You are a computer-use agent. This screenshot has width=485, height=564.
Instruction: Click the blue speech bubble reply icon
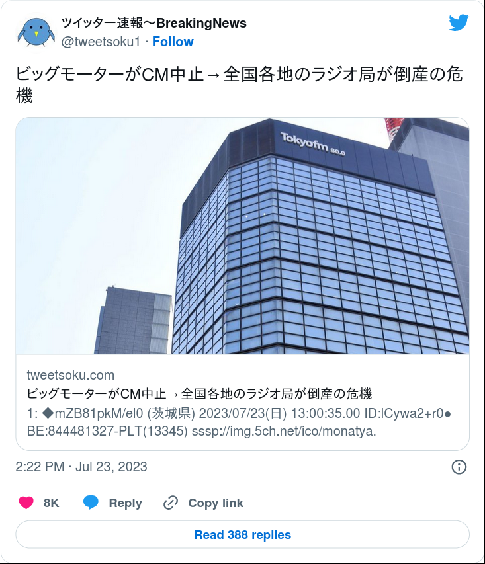91,503
